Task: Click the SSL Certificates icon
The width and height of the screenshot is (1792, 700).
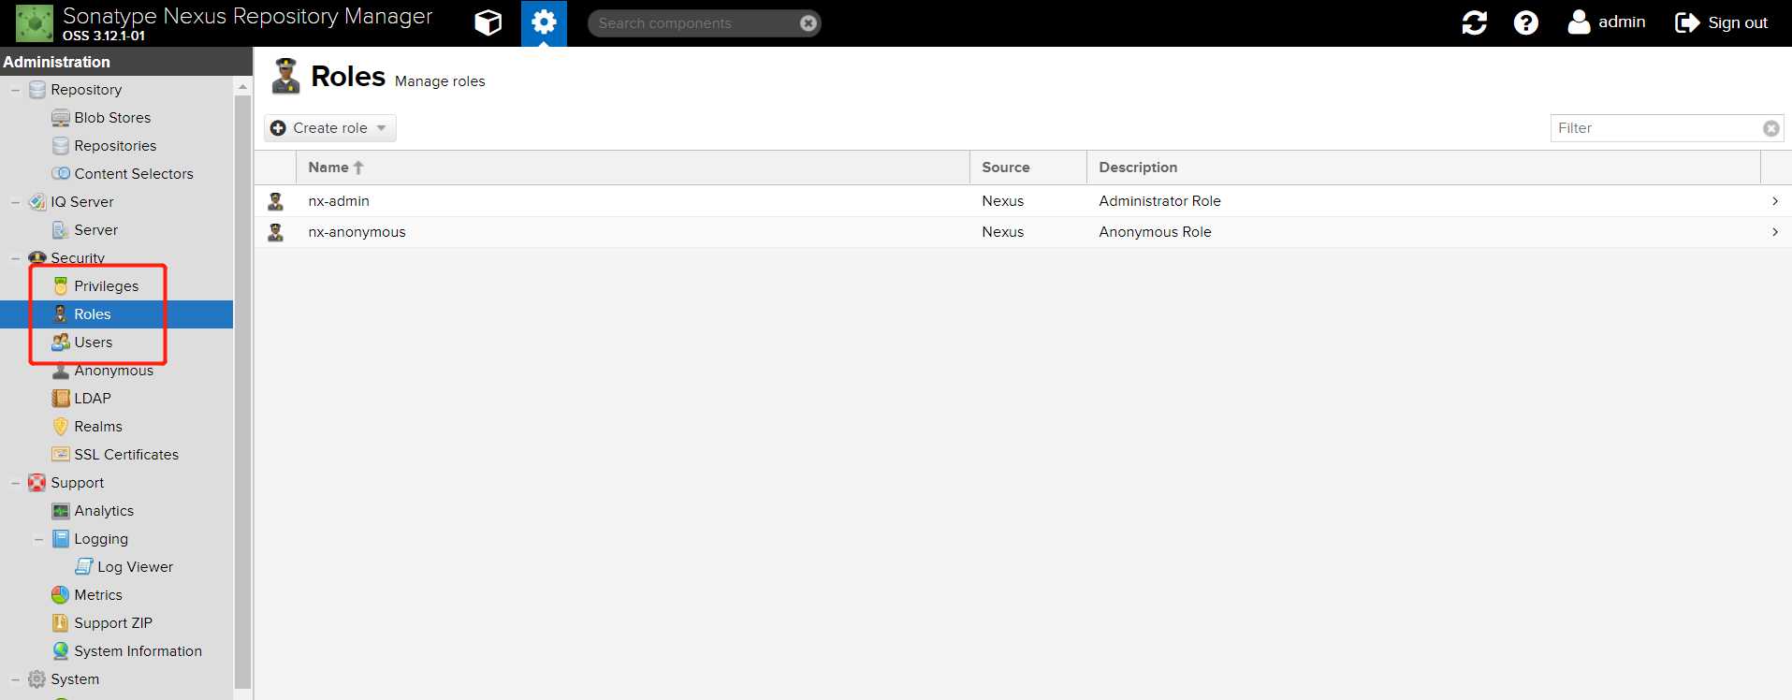Action: pos(61,455)
